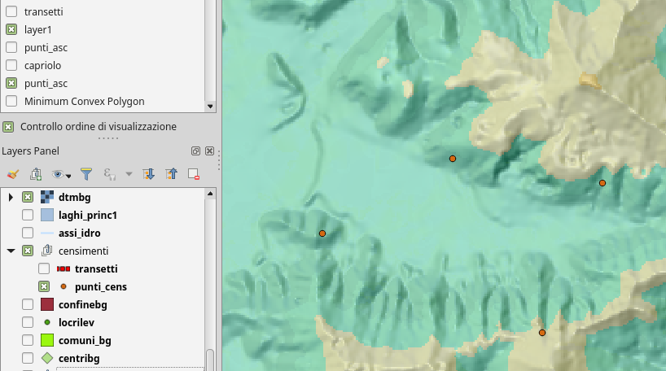This screenshot has width=666, height=371.
Task: Click capriolo label in order list
Action: (42, 65)
